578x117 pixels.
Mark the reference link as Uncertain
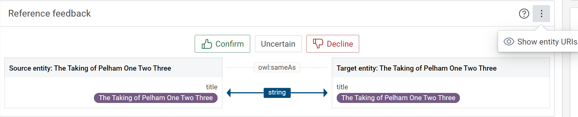coord(278,44)
